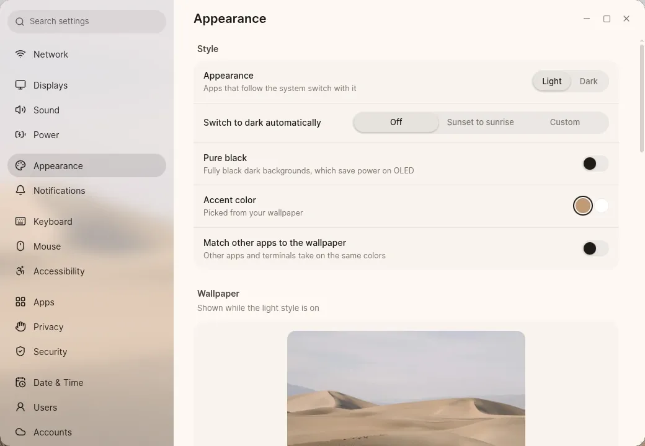The height and width of the screenshot is (446, 645).
Task: Click the "Wallpaper" section heading
Action: point(218,294)
